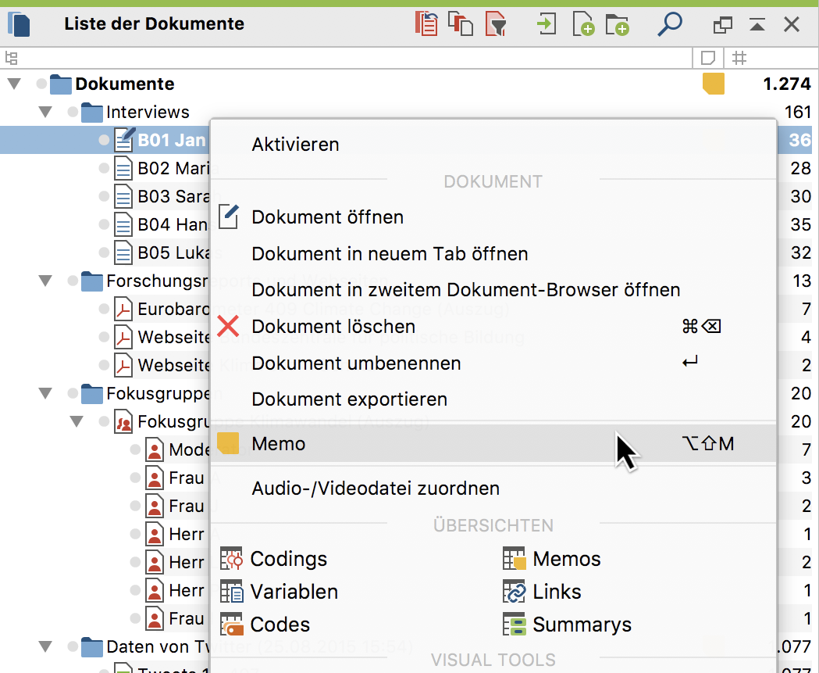Collapse the document list panel with arrow
Image resolution: width=819 pixels, height=673 pixels.
click(757, 24)
